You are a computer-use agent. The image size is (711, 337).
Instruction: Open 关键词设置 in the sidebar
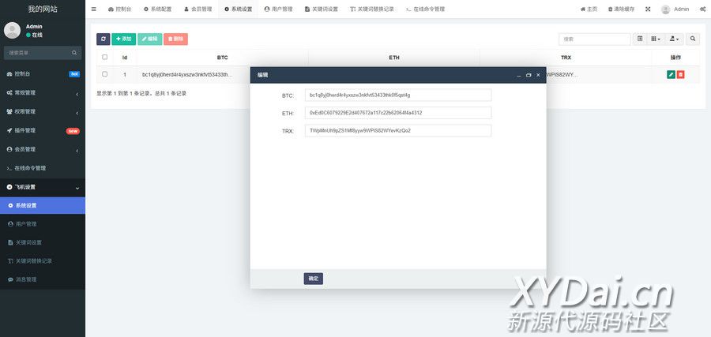[x=28, y=242]
